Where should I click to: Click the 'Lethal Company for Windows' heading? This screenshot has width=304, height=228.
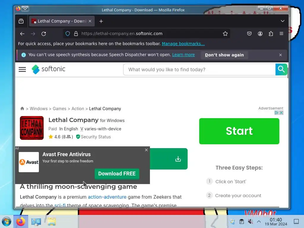(86, 120)
